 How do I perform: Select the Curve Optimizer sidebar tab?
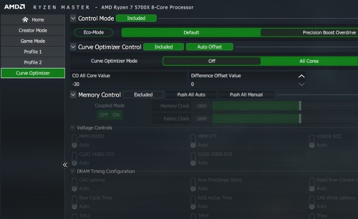click(33, 73)
